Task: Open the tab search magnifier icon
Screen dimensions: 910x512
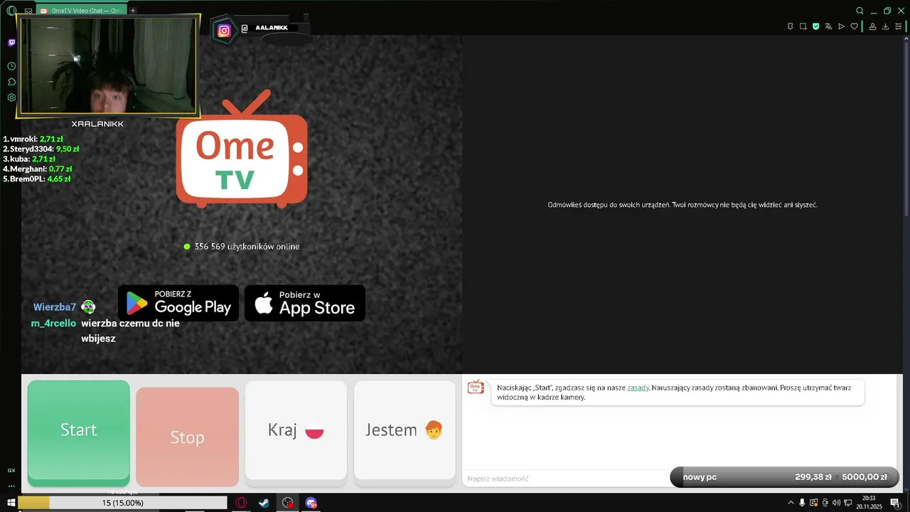Action: coord(860,11)
